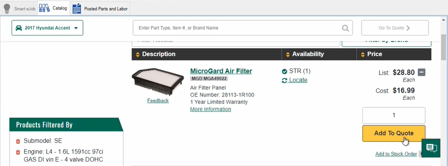
Task: Click the Posted Parts and Labor document icon
Action: (x=76, y=9)
